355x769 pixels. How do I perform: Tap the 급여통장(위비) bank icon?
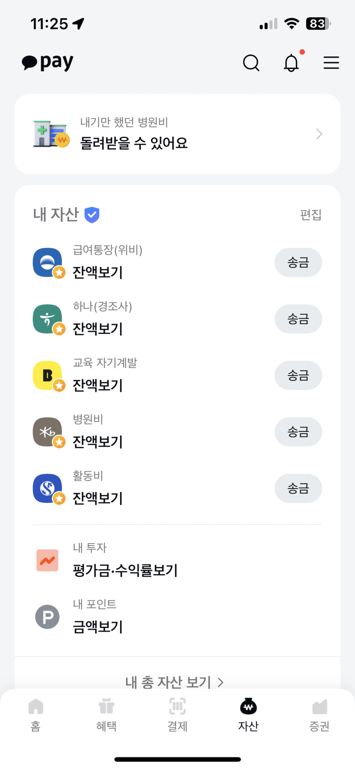48,262
